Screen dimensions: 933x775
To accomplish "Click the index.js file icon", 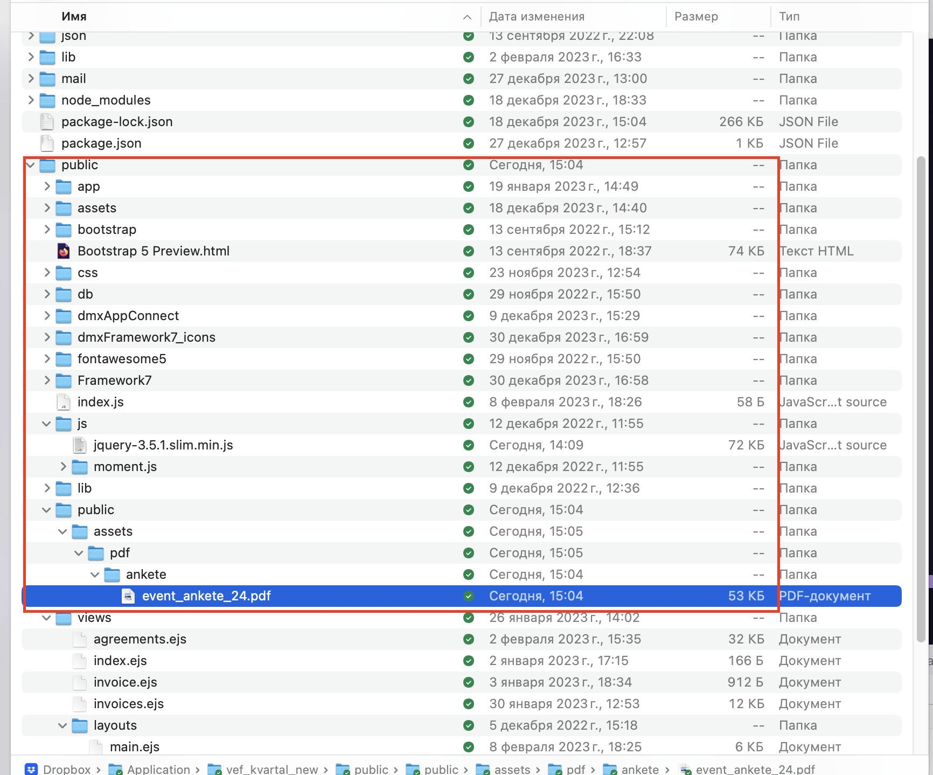I will 64,402.
